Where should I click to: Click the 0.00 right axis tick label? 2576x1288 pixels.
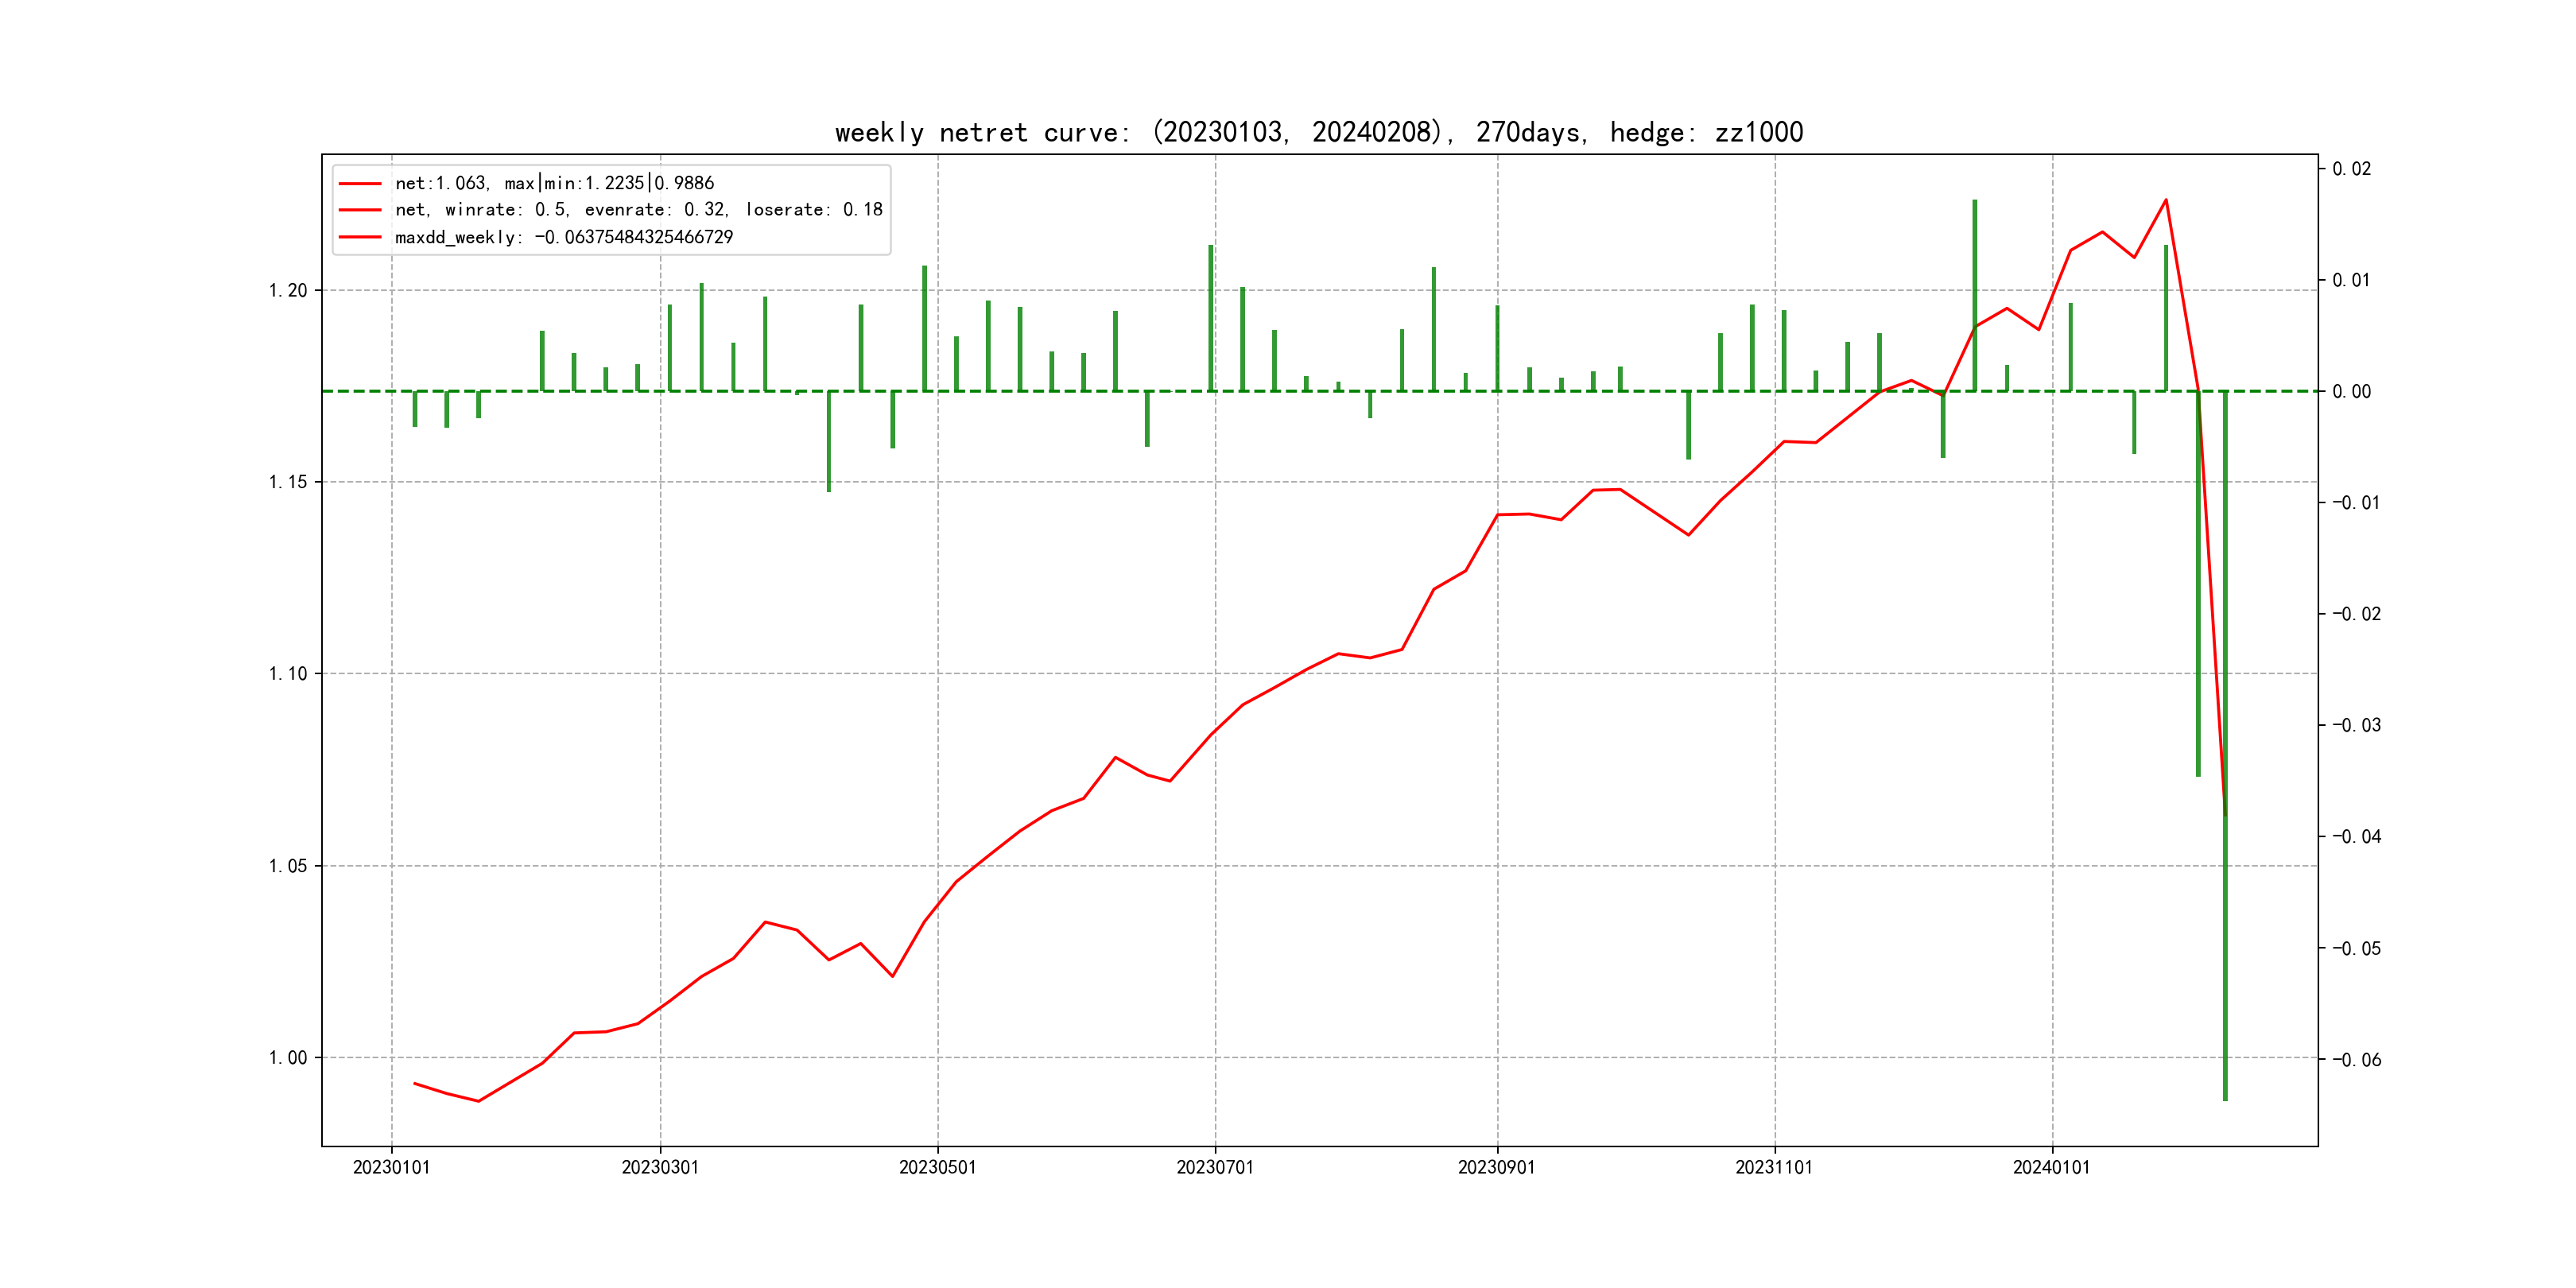click(2351, 392)
